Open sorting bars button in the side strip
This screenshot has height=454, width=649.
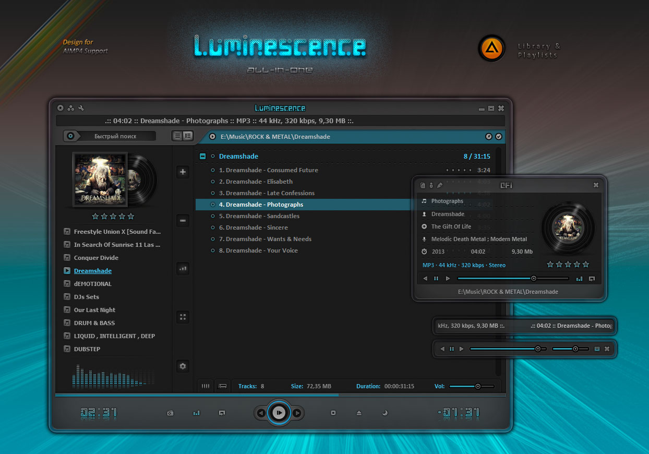(x=183, y=269)
